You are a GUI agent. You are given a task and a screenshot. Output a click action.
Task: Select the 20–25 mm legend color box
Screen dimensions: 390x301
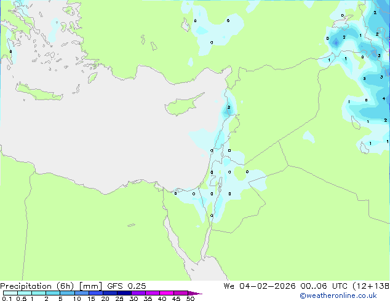pos(110,293)
